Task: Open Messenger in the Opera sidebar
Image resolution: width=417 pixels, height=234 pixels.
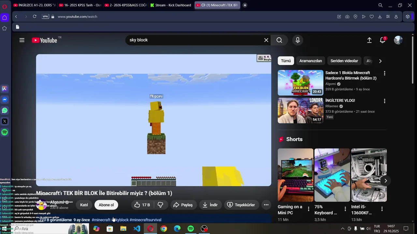Action: (5, 99)
